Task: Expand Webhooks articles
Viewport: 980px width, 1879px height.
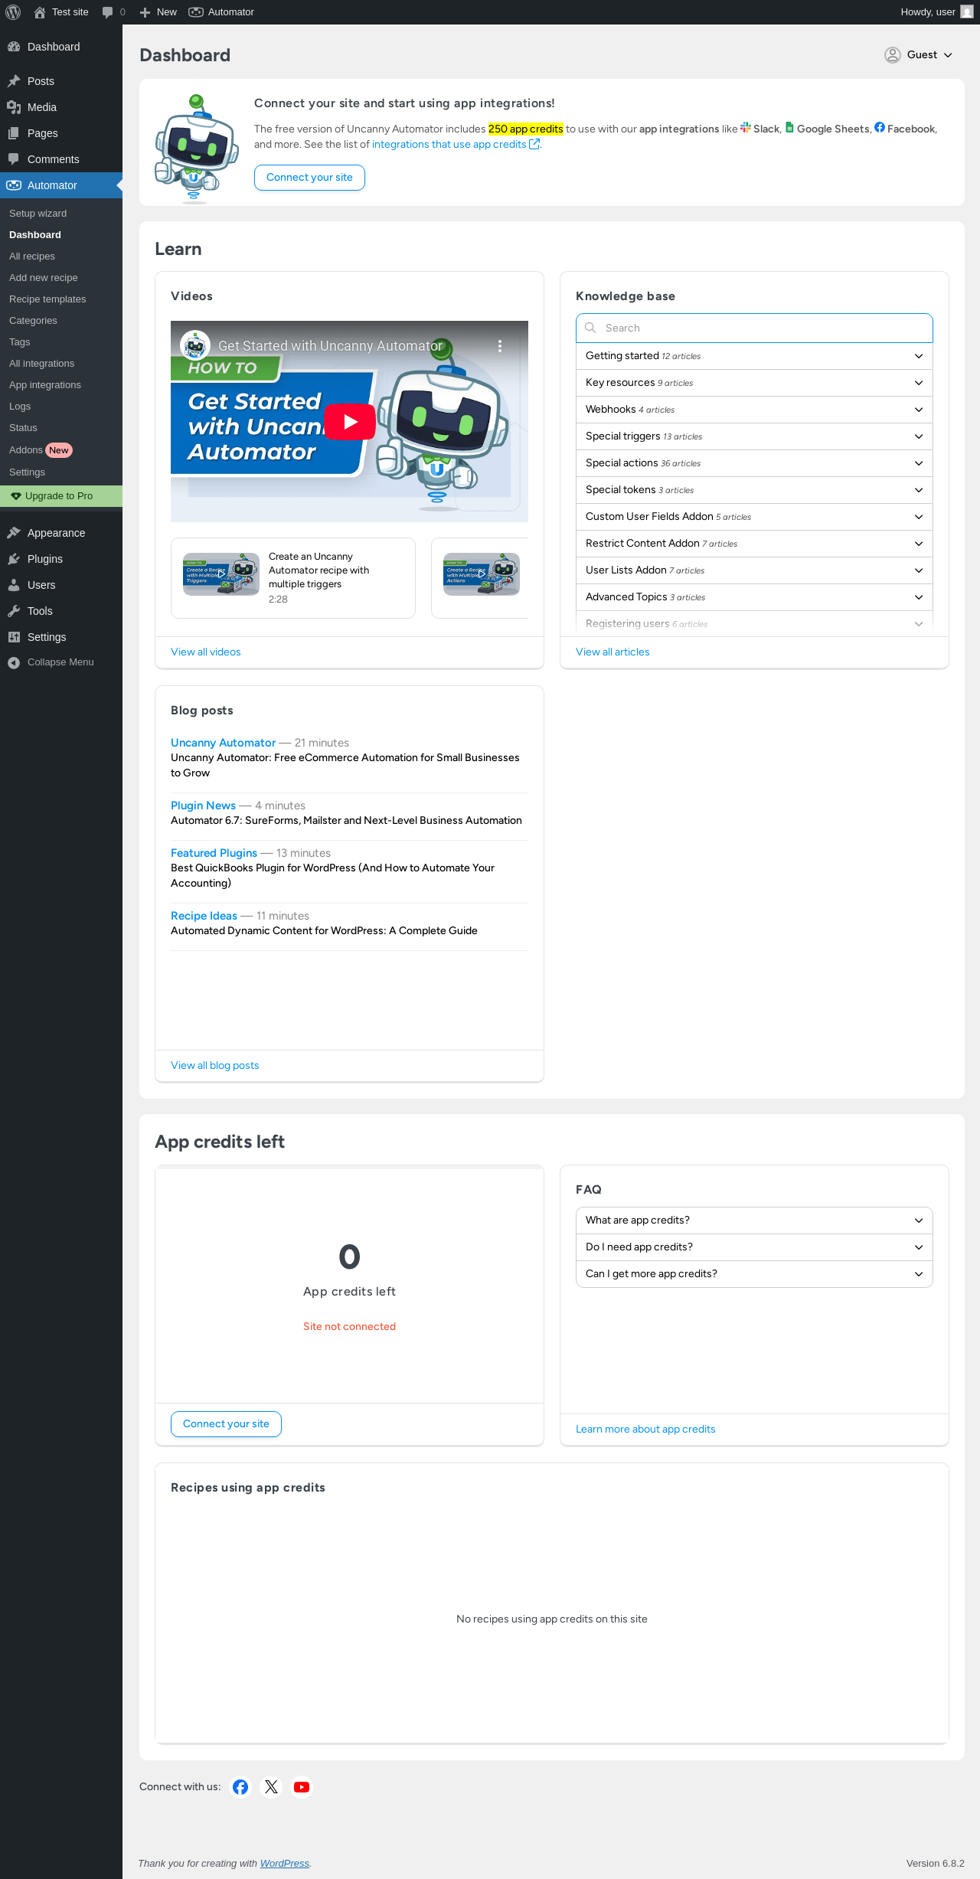Action: (x=754, y=410)
